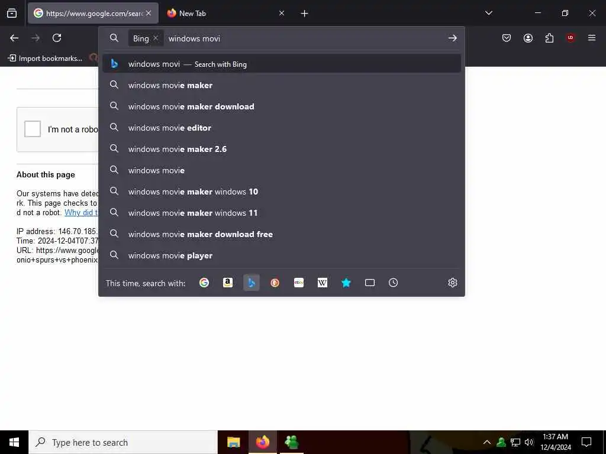Image resolution: width=606 pixels, height=454 pixels.
Task: Open the Windows notification center
Action: pyautogui.click(x=586, y=442)
